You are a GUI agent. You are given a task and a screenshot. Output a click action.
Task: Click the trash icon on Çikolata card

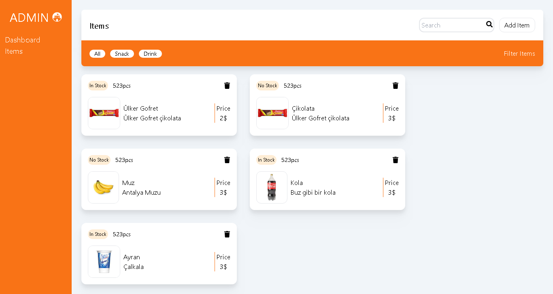(396, 86)
